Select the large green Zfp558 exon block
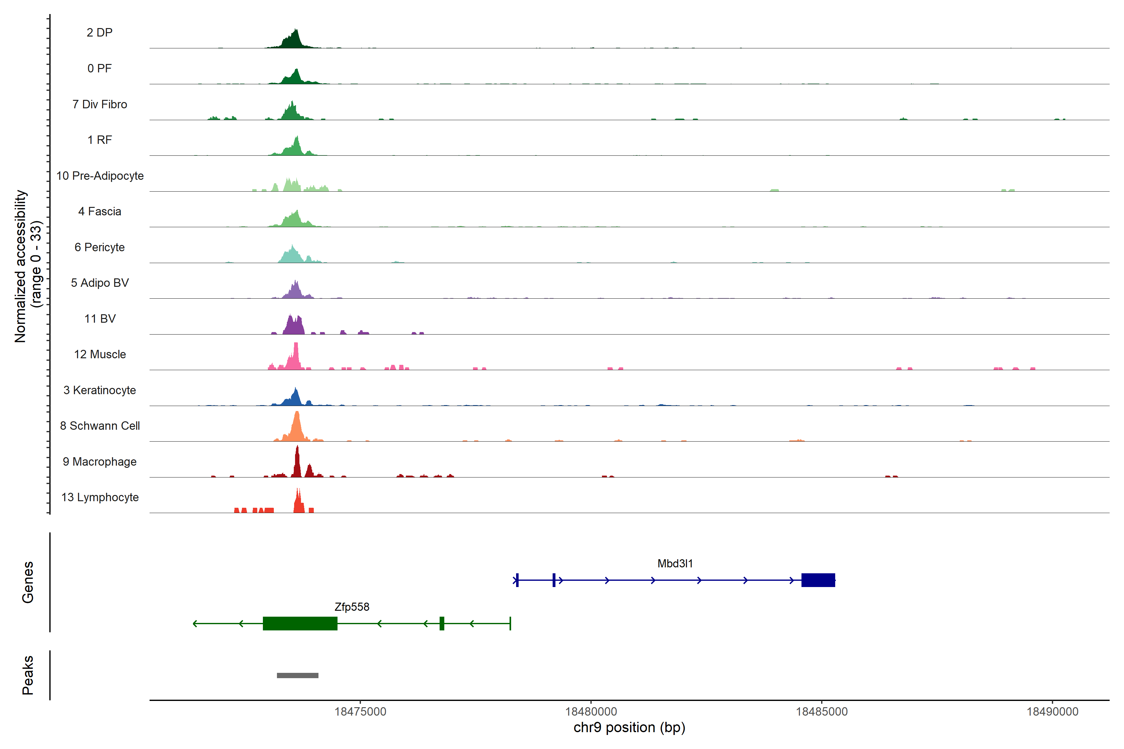Viewport: 1124px width, 749px height. coord(300,623)
